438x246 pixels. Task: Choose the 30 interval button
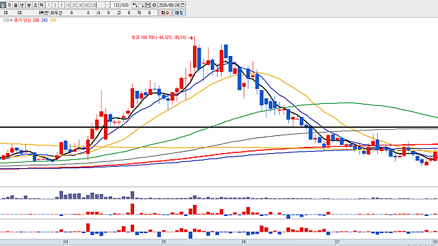coord(81,5)
